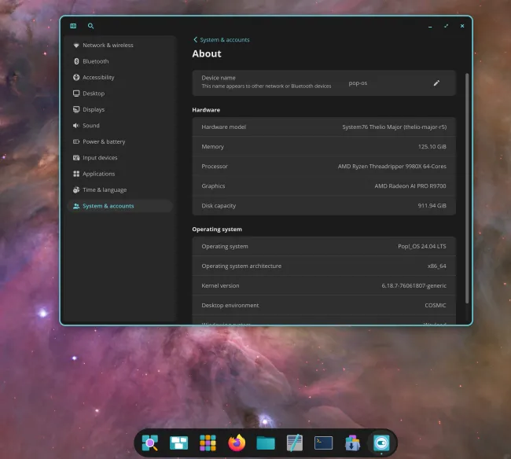
Task: Click the Pop!_OS 24.04 LTS value
Action: point(422,246)
